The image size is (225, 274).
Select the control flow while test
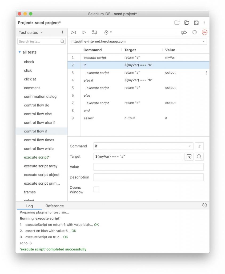tap(39, 149)
